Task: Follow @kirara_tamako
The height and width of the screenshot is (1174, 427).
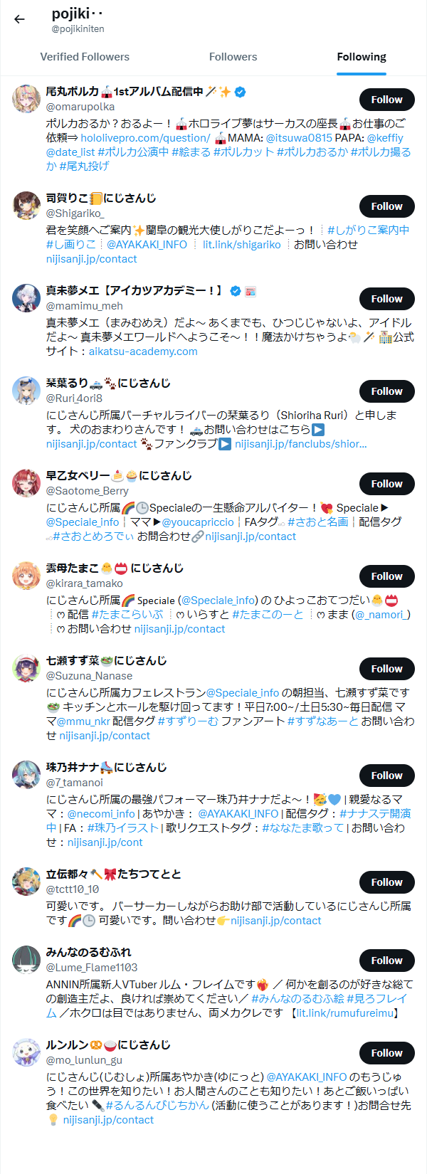Action: coord(386,576)
